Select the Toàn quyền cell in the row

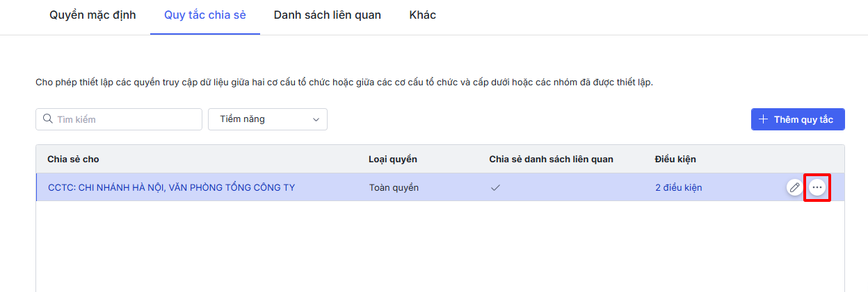coord(394,187)
